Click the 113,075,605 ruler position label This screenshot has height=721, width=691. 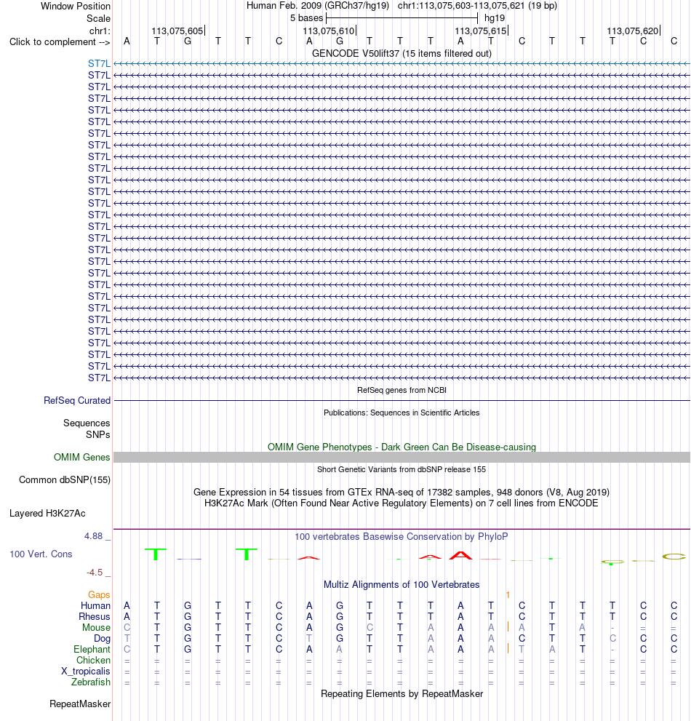click(x=177, y=31)
